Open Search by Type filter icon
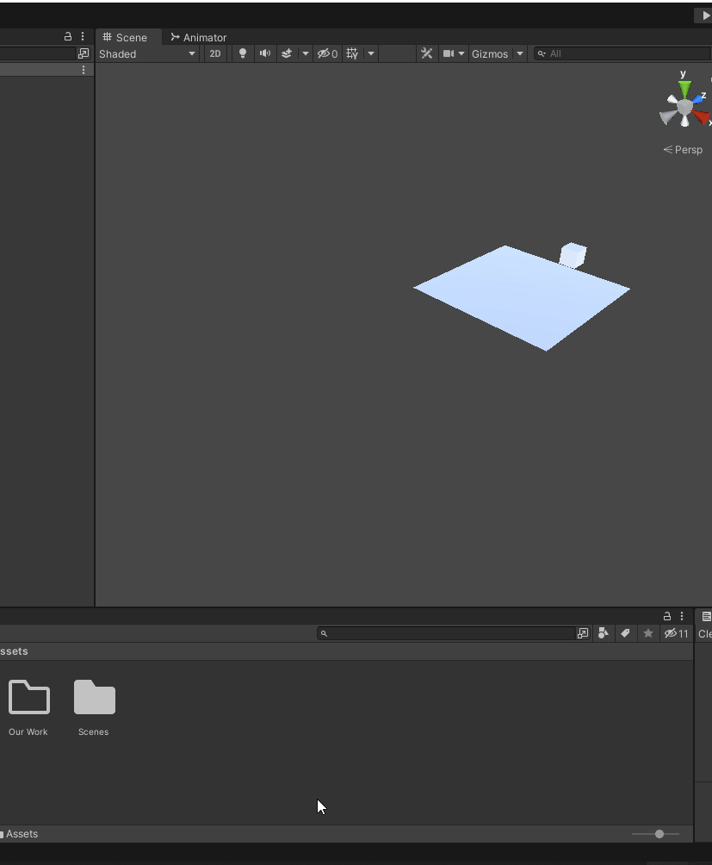Image resolution: width=712 pixels, height=865 pixels. point(604,633)
